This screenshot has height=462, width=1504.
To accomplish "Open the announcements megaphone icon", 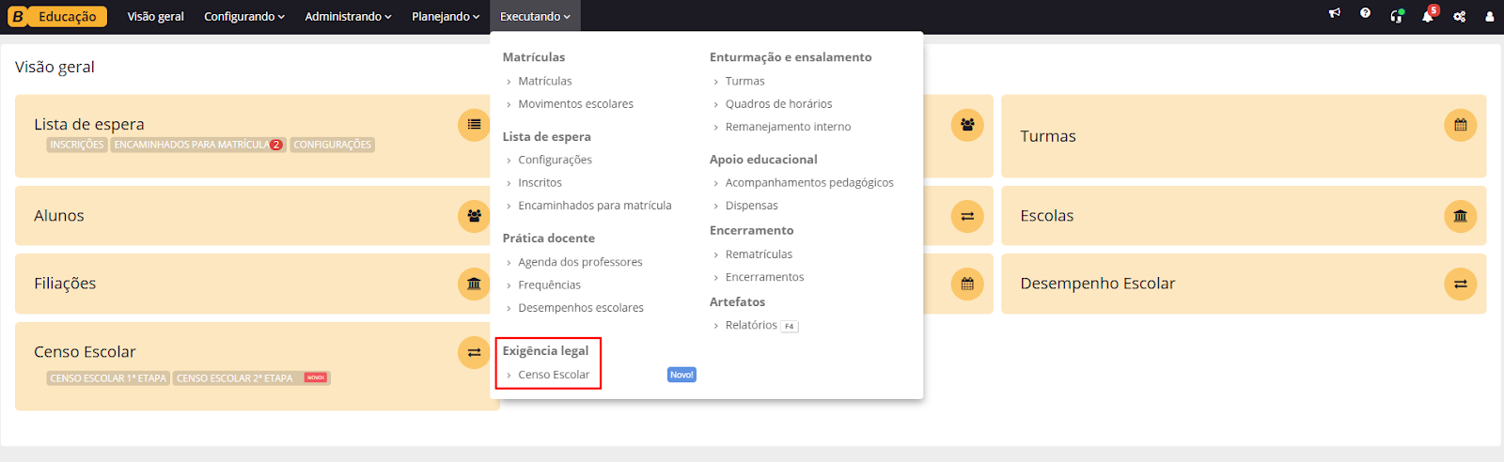I will click(1334, 13).
